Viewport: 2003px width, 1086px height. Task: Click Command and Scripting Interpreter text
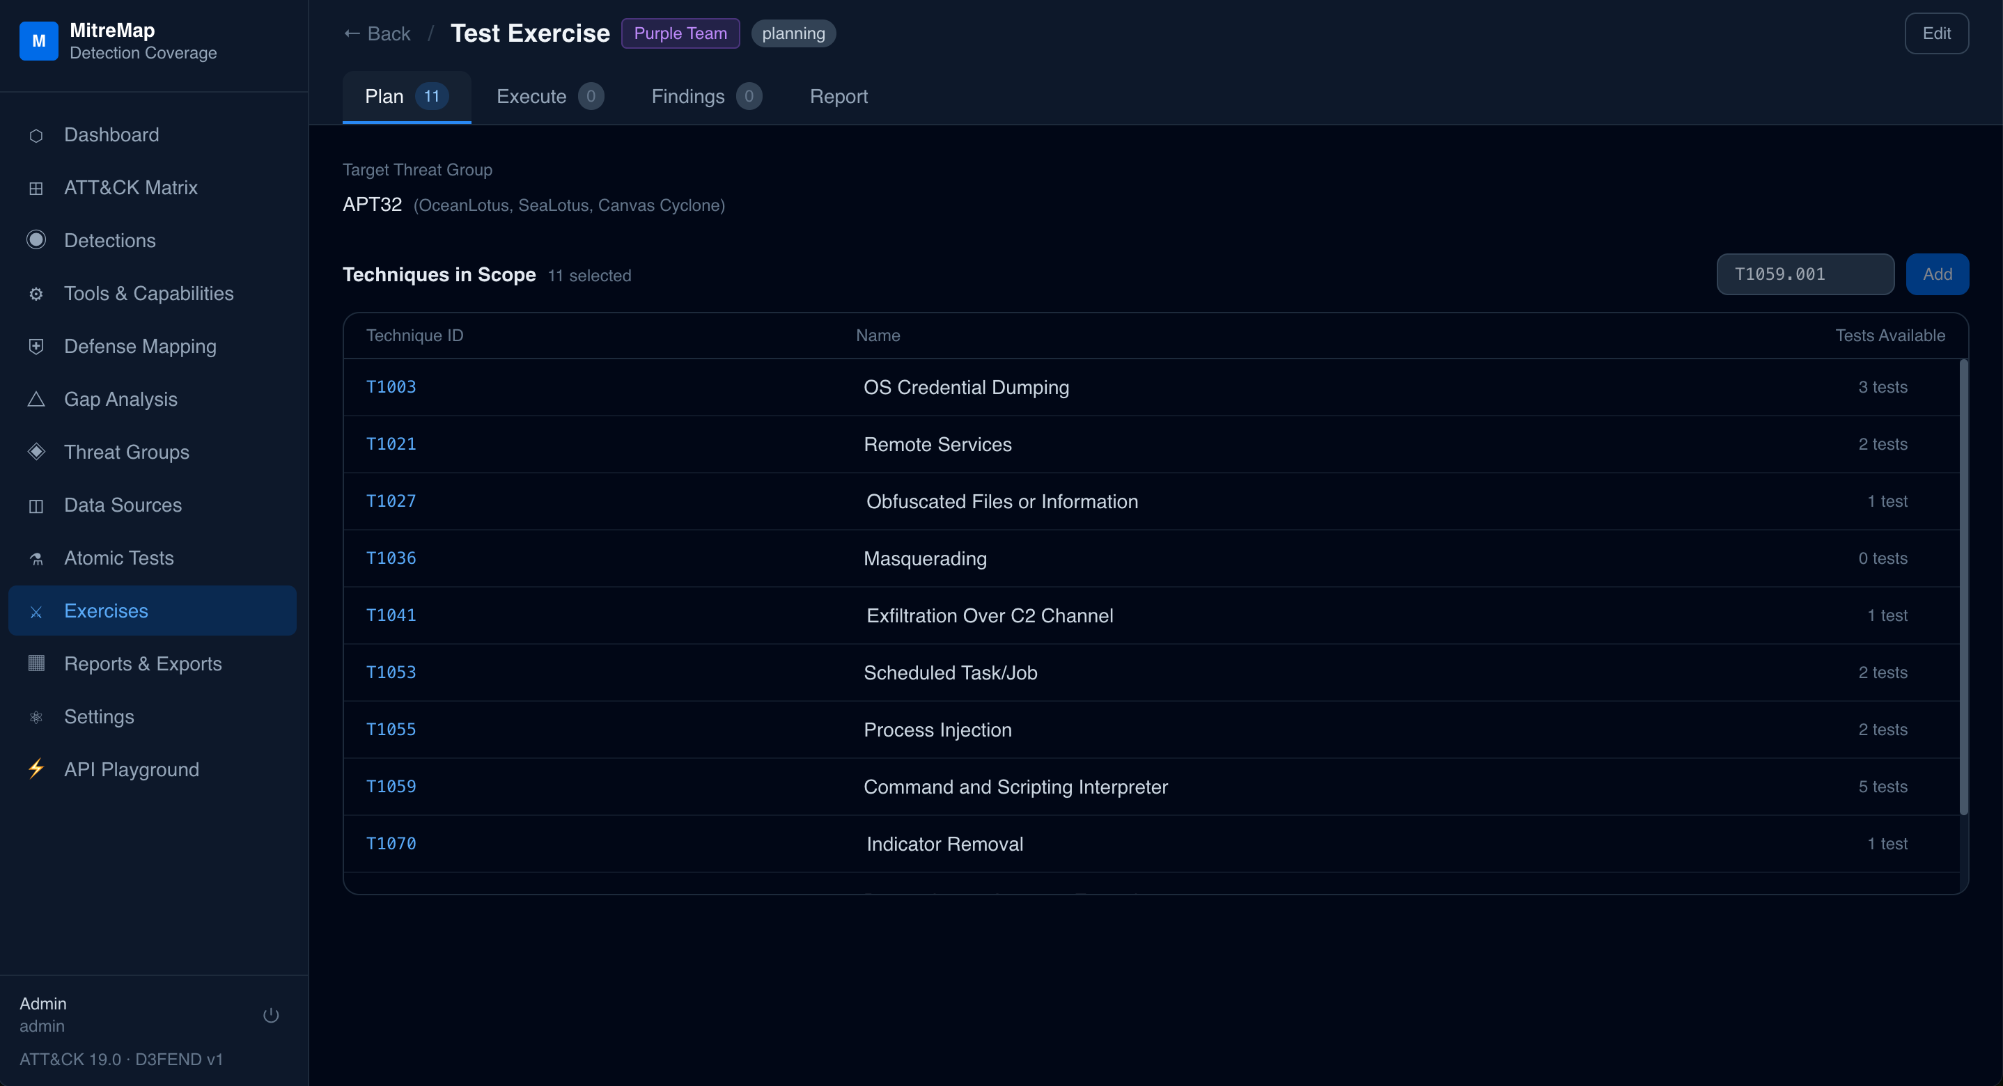[1015, 787]
